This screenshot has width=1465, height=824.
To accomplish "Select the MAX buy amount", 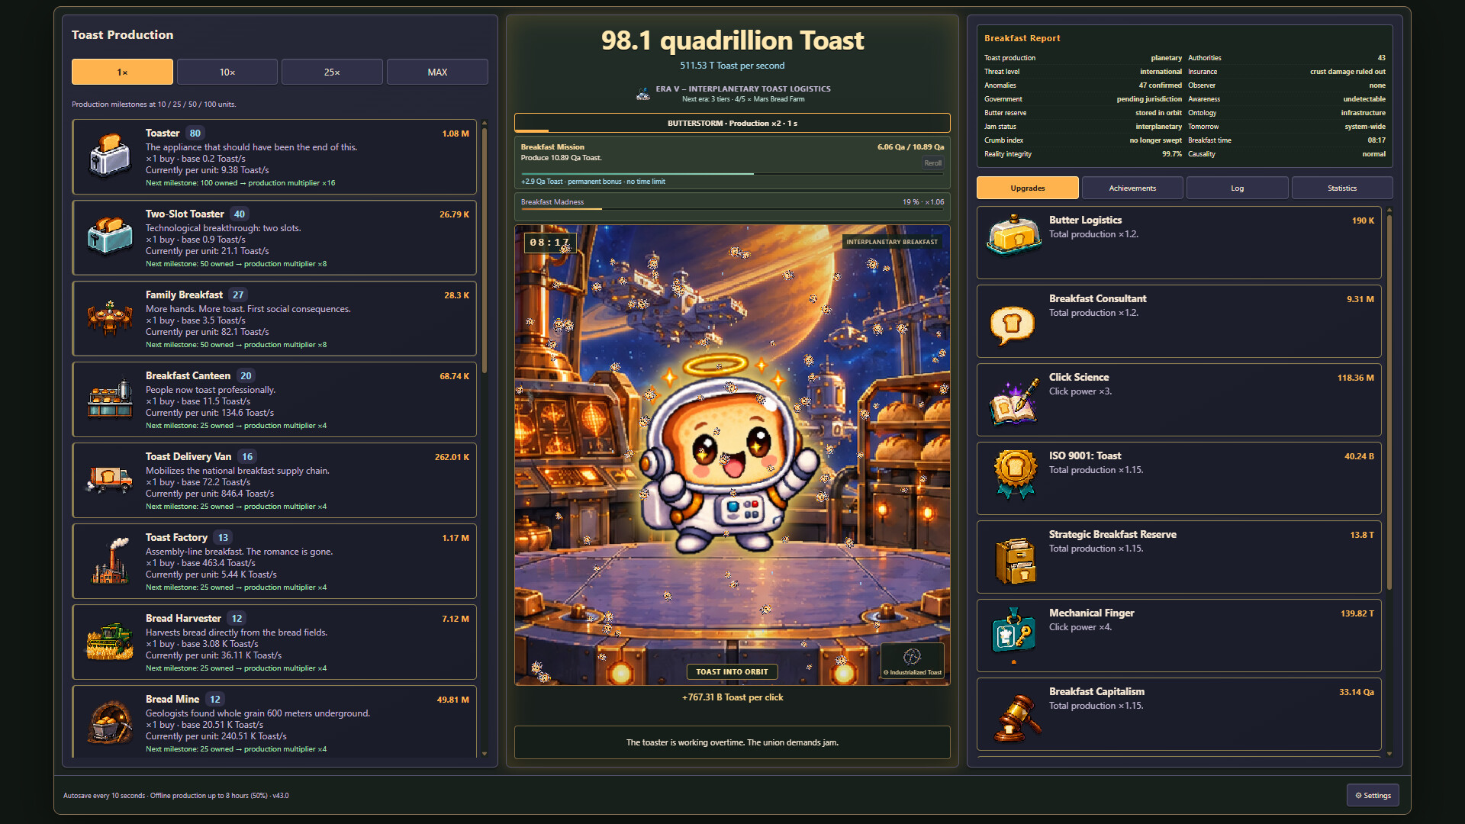I will (x=437, y=72).
